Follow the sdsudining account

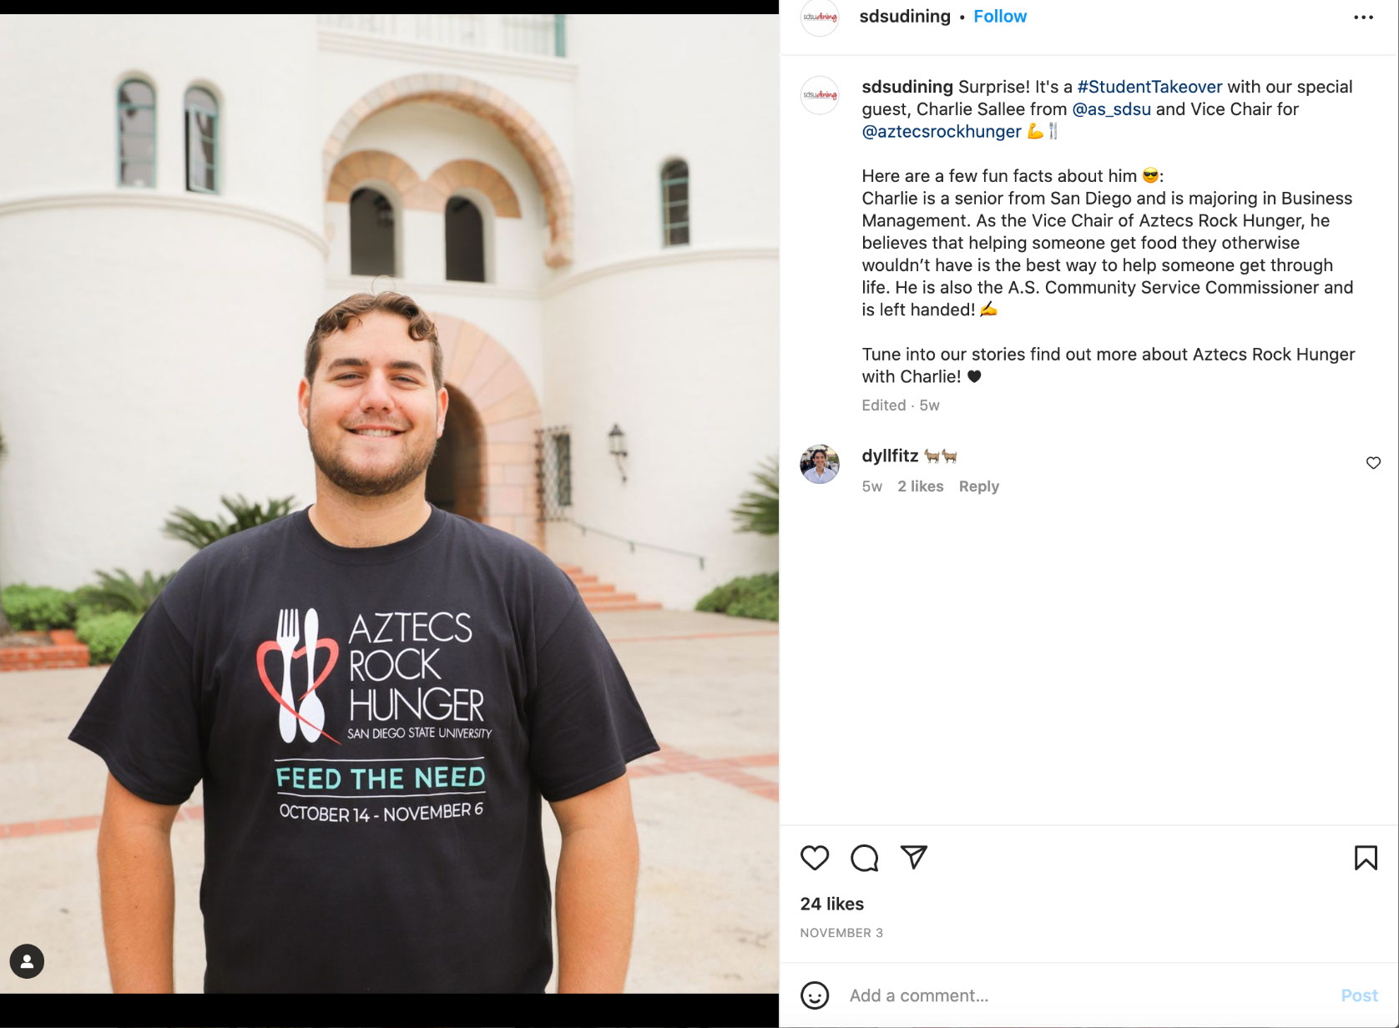(x=1000, y=17)
